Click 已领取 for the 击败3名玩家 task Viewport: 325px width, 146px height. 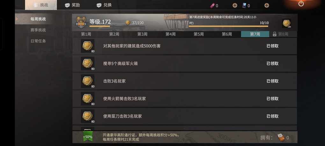(x=272, y=81)
